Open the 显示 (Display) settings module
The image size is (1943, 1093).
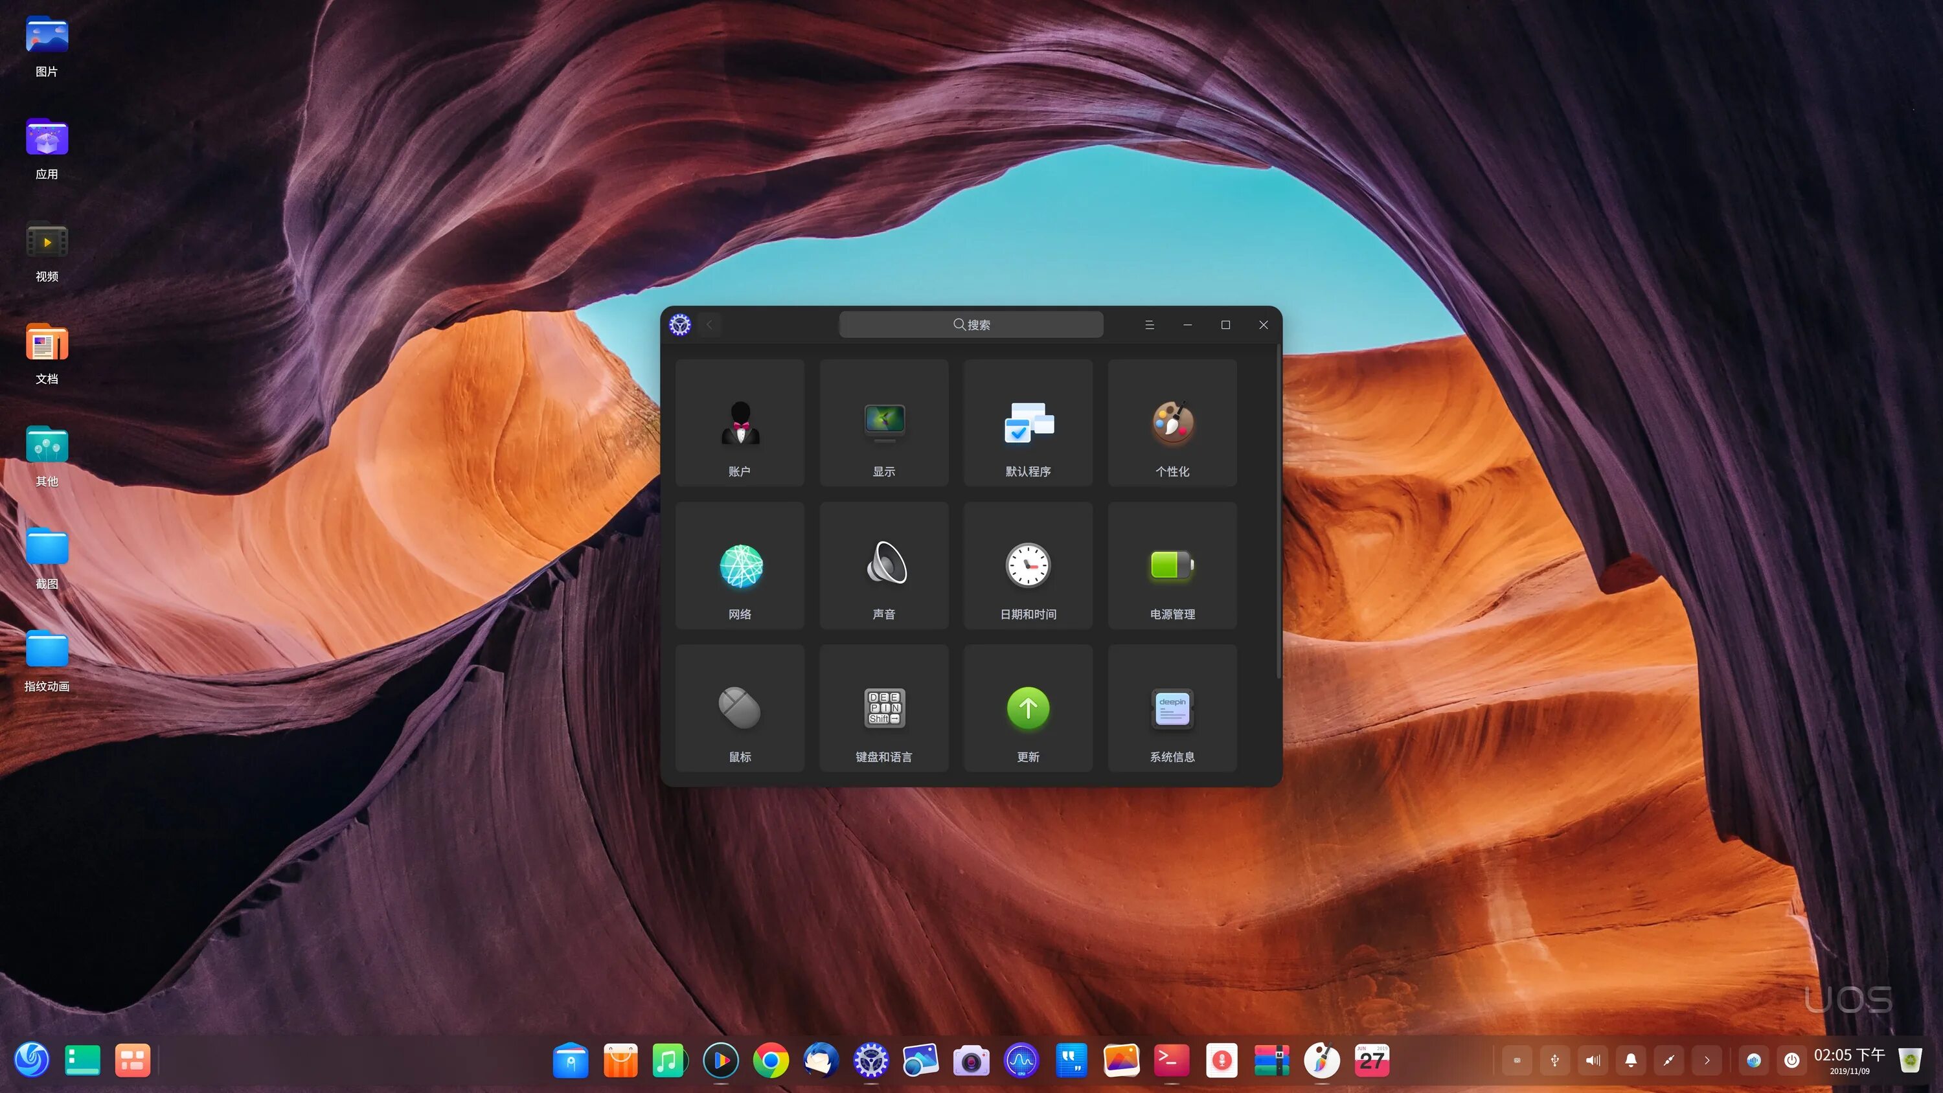884,422
